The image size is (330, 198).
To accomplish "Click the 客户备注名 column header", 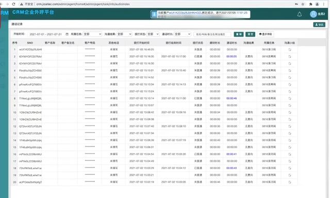I will (x=68, y=43).
